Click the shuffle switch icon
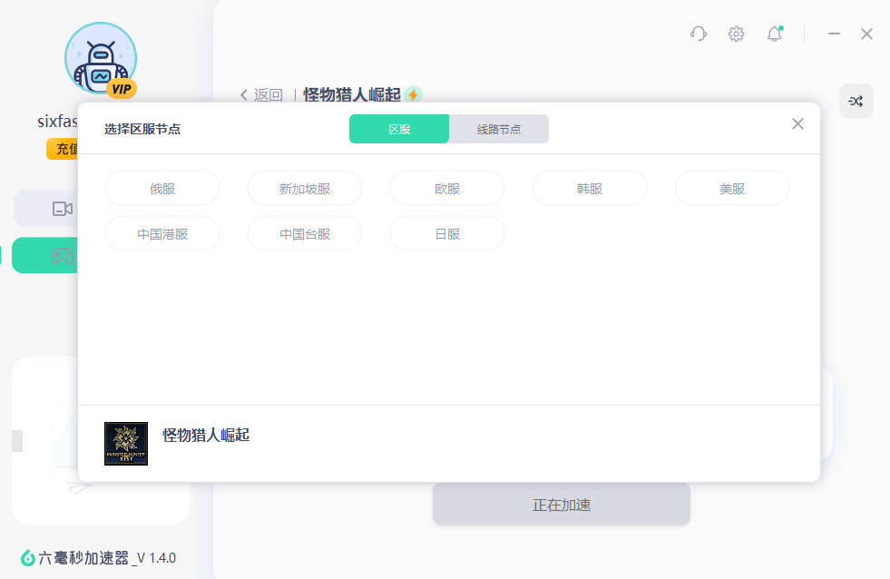The image size is (890, 579). (x=856, y=101)
